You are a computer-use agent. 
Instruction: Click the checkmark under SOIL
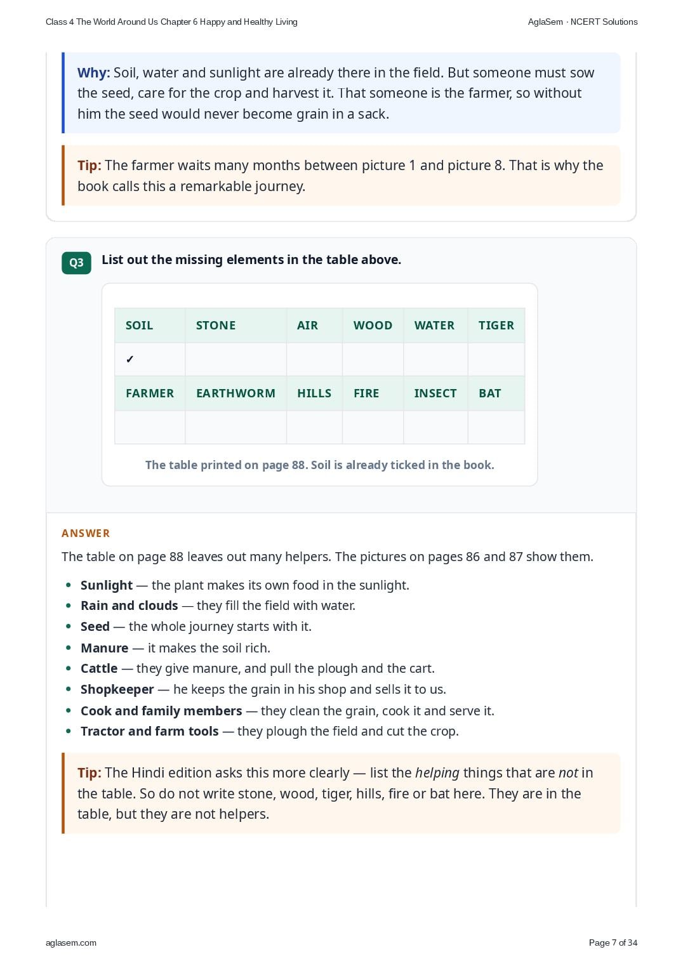click(x=129, y=359)
